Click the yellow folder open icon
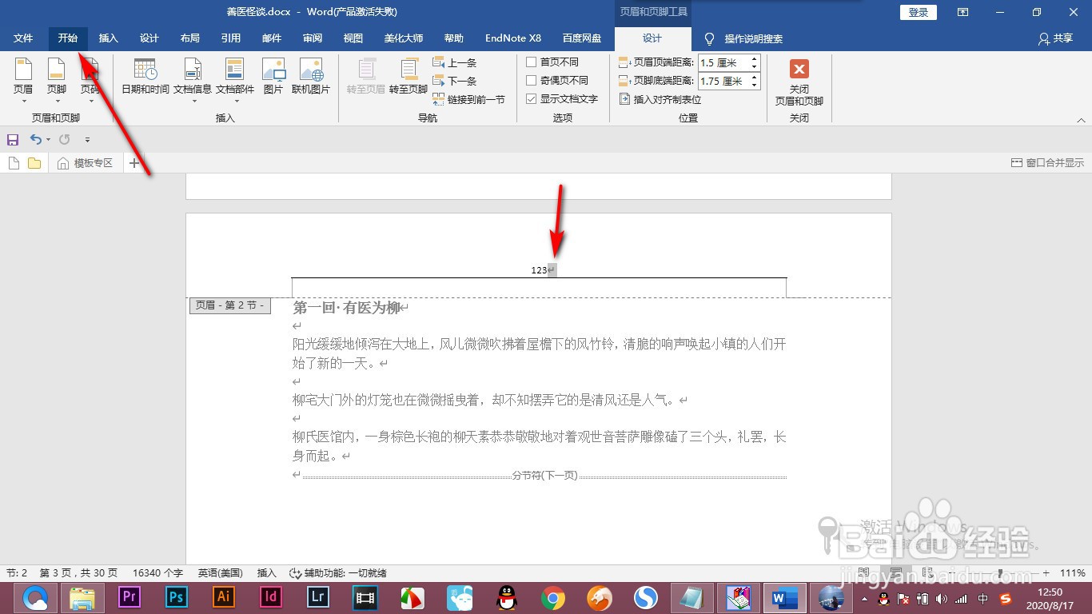1092x614 pixels. click(34, 163)
